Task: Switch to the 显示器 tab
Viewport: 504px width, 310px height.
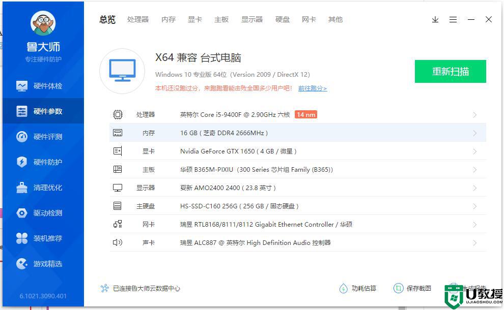Action: click(252, 19)
